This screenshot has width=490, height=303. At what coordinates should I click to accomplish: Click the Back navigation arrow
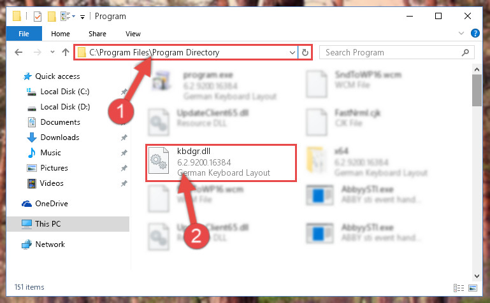click(18, 52)
